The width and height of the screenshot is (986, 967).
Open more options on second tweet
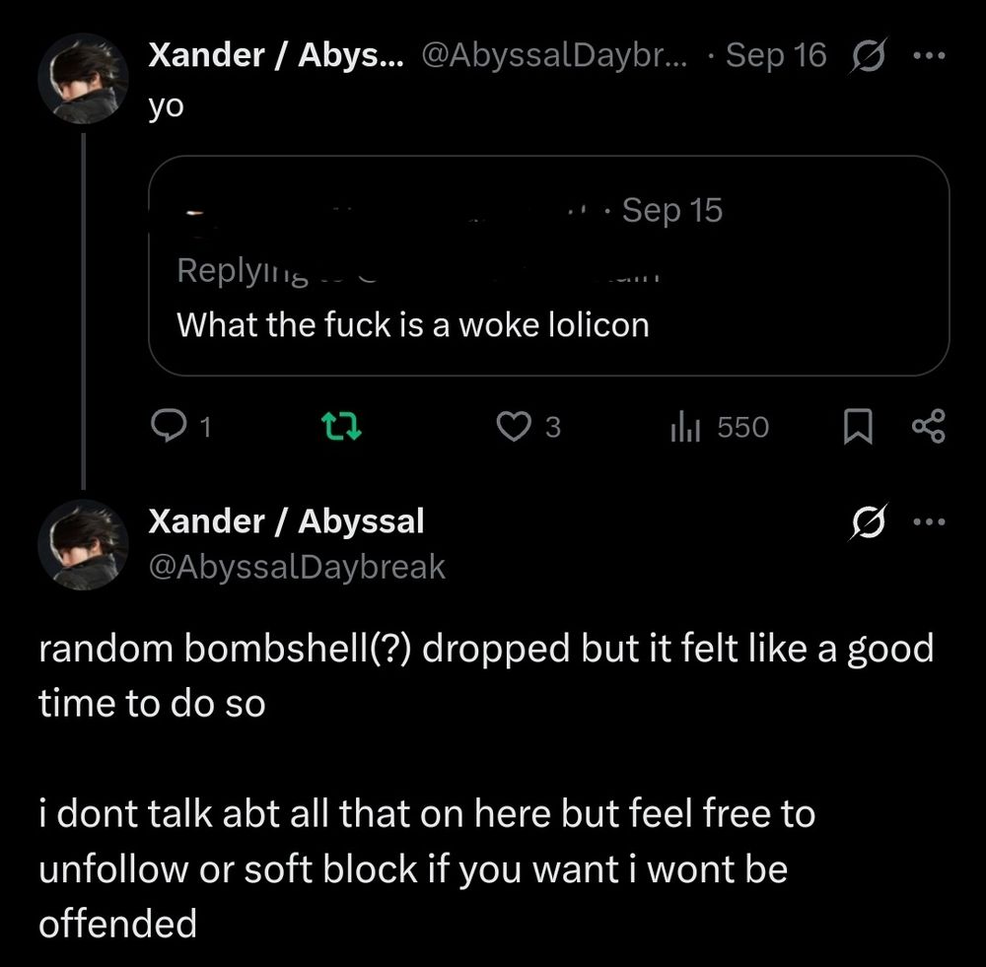929,521
